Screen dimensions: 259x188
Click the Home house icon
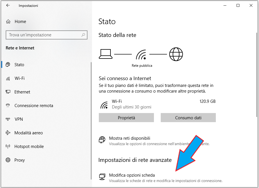(x=8, y=22)
